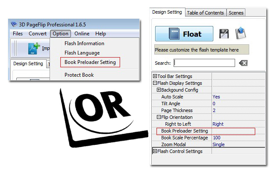Choose Flash Language menu entry
The height and width of the screenshot is (173, 274).
[x=82, y=53]
